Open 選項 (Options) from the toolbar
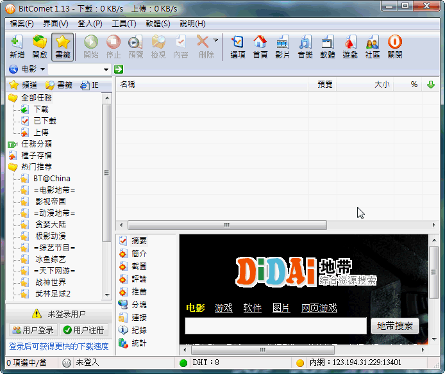The height and width of the screenshot is (374, 445). (x=238, y=47)
